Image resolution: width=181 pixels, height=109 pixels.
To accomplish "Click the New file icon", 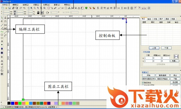I will pos(3,8).
